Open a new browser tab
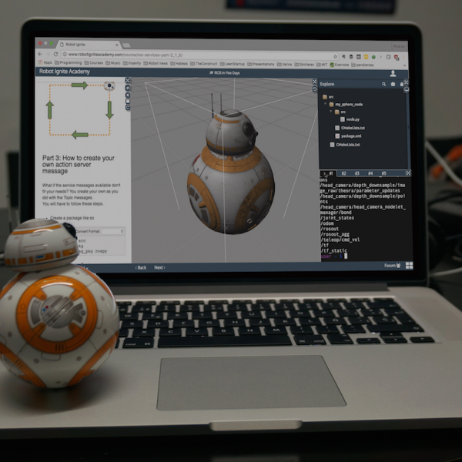Screen dimensions: 462x462 [x=126, y=45]
